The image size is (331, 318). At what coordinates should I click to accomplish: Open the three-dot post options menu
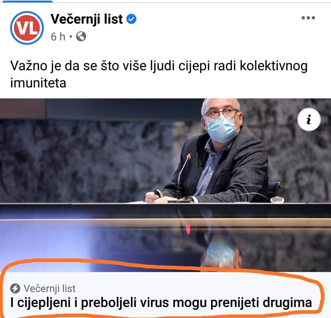point(308,18)
